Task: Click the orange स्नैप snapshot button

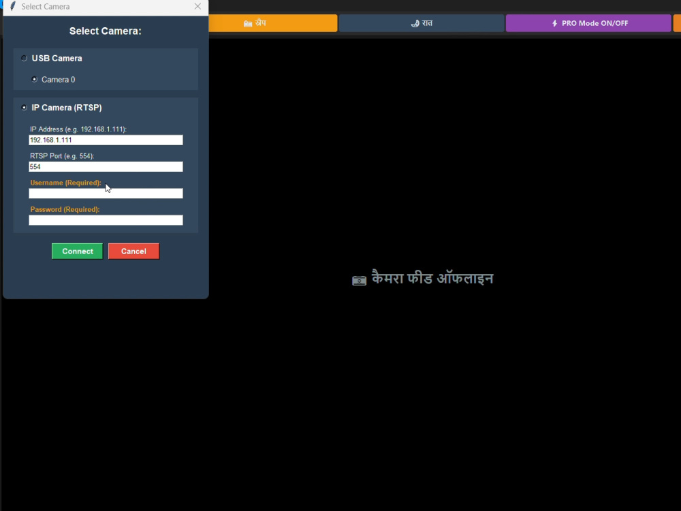Action: 273,23
